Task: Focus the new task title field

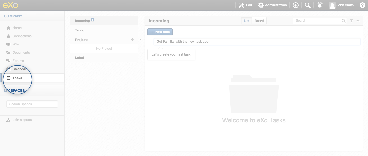Action: click(257, 42)
